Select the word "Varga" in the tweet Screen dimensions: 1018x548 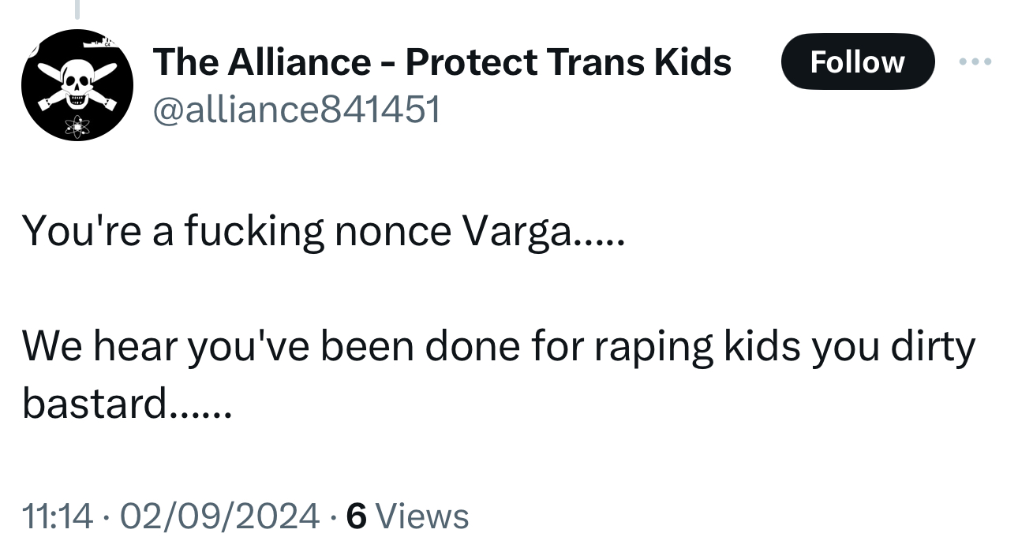click(x=518, y=231)
